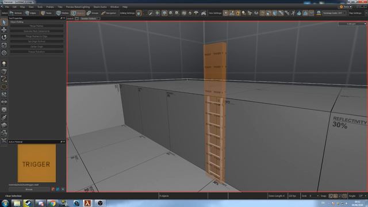This screenshot has height=207, width=368.
Task: Activate the Selection arrow tool
Action: (x=4, y=22)
